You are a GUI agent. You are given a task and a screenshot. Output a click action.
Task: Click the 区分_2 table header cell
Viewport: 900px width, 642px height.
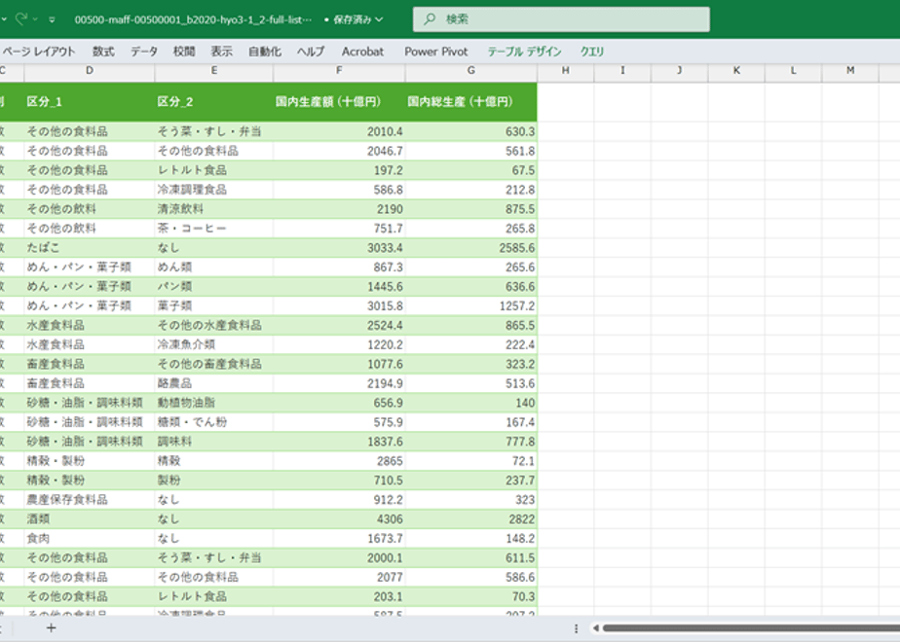214,102
